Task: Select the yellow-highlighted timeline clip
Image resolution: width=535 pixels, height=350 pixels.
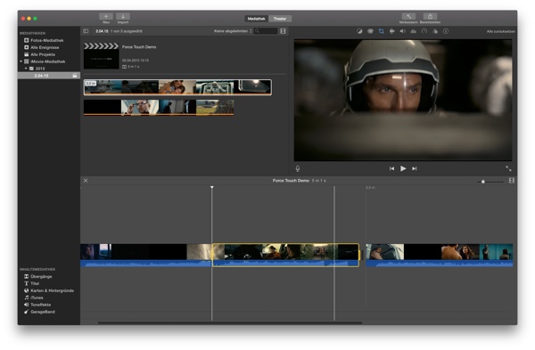Action: click(285, 255)
